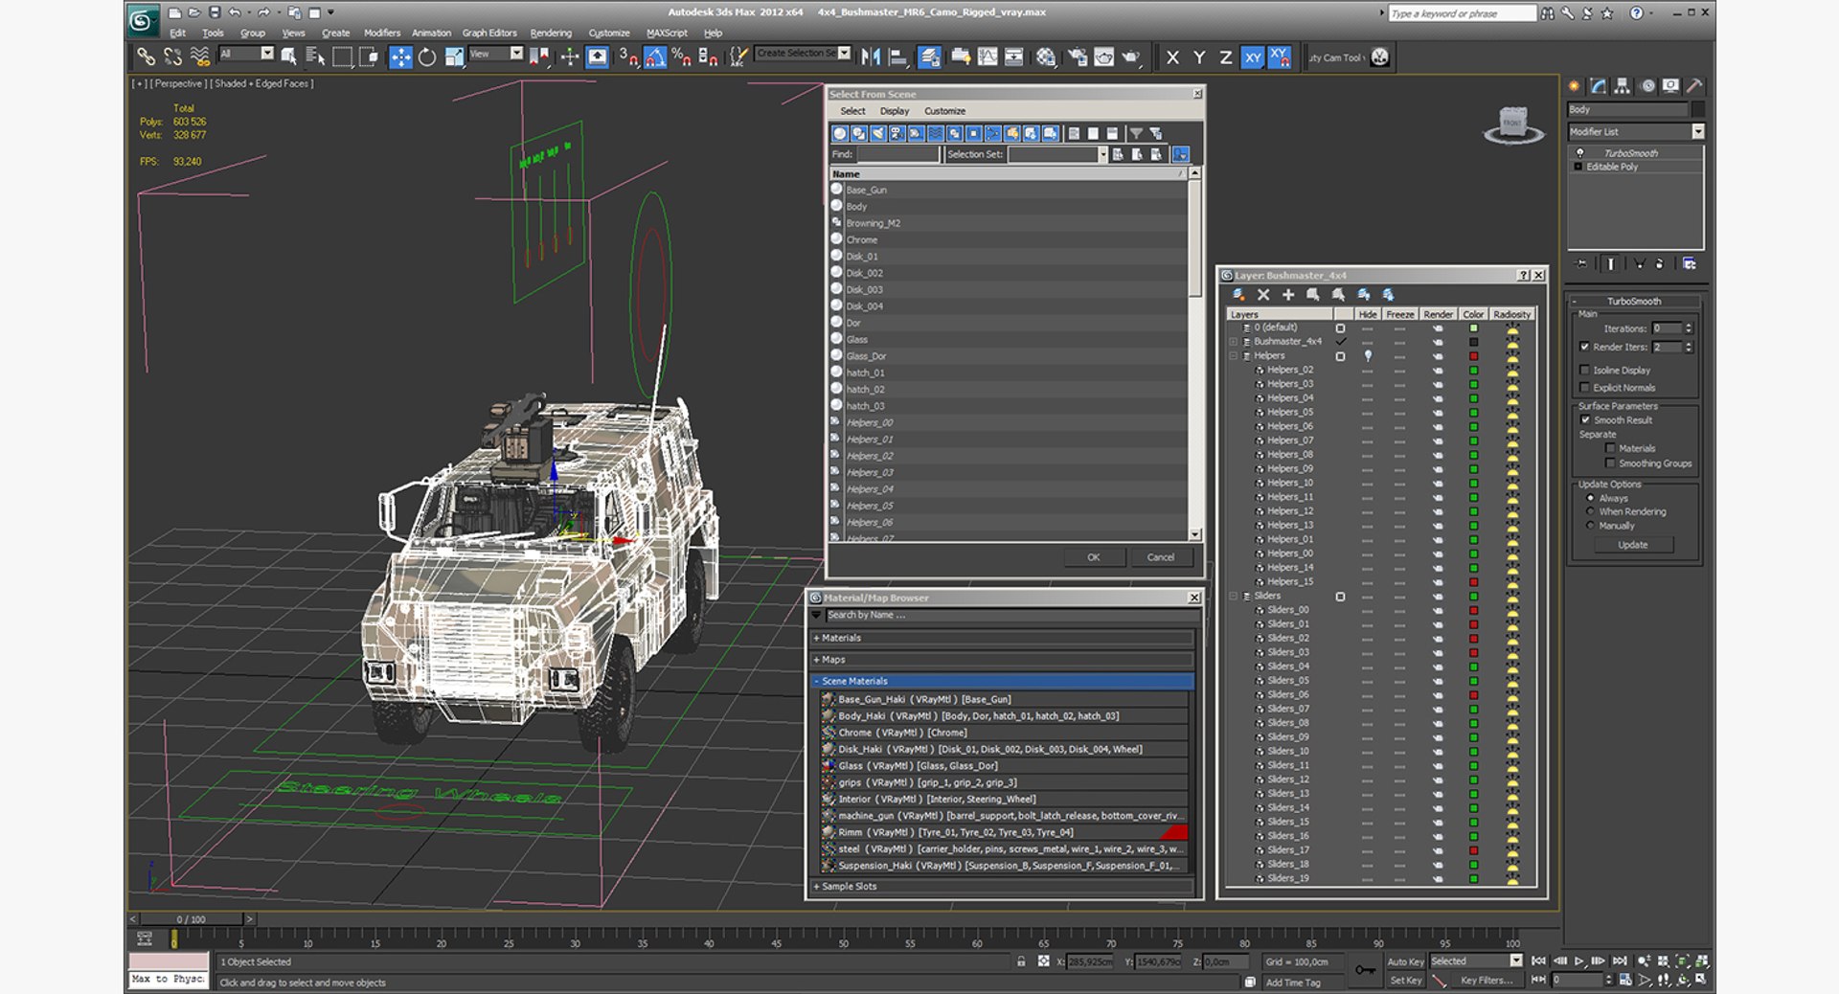Activate the Select and Scale tool
Viewport: 1839px width, 994px height.
point(454,57)
